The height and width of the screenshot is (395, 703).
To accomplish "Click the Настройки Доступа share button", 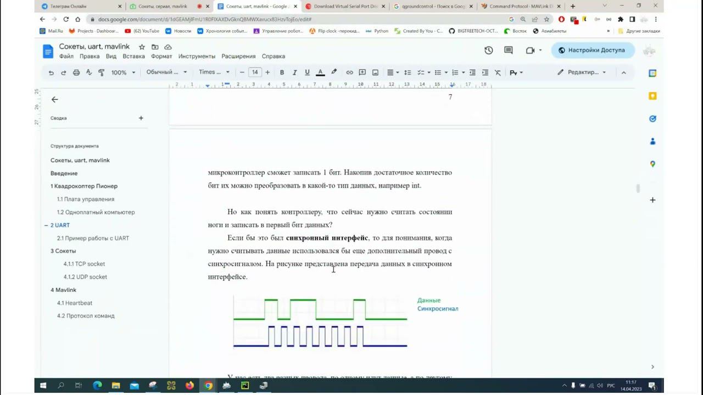I will pos(592,50).
